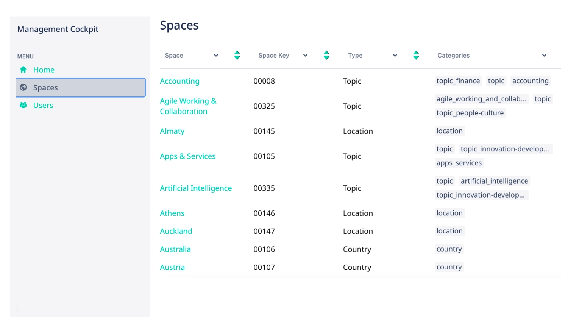Click the artificial_intelligence category tag
568x333 pixels.
pos(494,181)
